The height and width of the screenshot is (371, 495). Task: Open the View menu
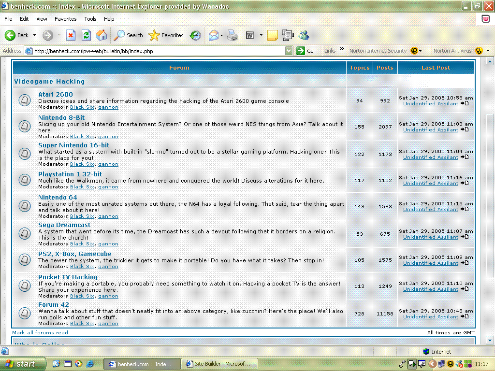tap(42, 19)
